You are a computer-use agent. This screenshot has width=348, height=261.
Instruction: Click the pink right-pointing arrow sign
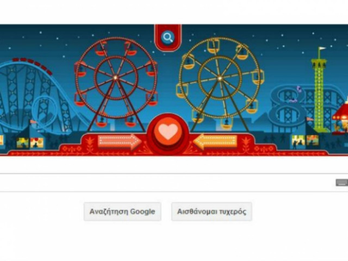120,141
